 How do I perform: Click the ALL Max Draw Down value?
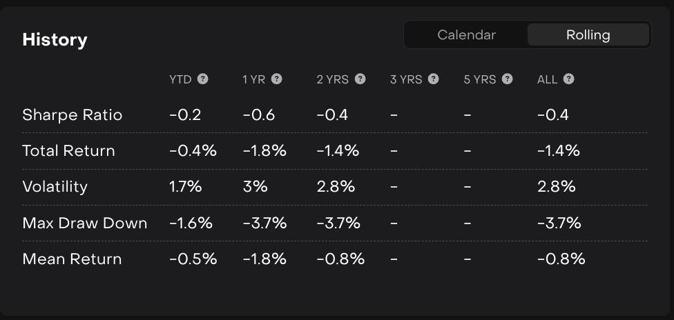point(559,223)
